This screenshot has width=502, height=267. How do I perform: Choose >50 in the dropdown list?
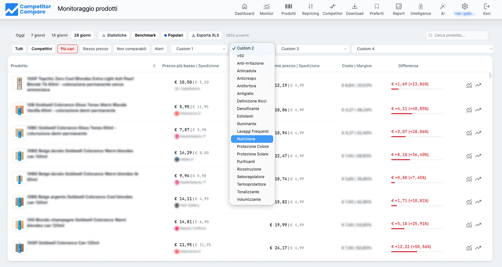coord(252,56)
